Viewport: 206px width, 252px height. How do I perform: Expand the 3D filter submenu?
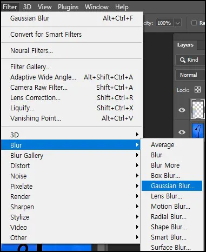(71, 135)
